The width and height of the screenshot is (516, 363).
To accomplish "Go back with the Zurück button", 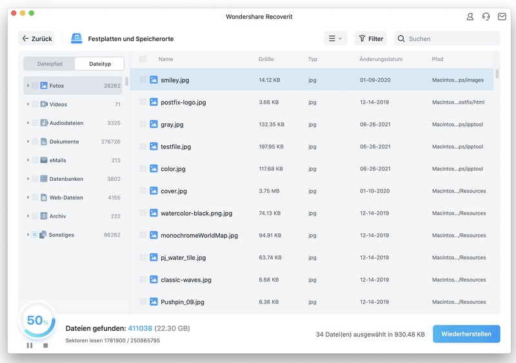I will 37,39.
